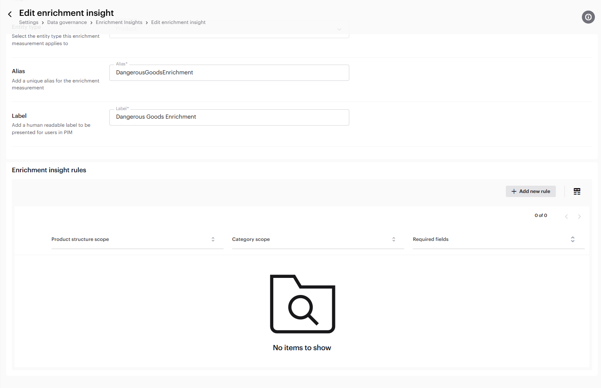601x388 pixels.
Task: Select the table view icon beside Add new rule
Action: [x=577, y=191]
